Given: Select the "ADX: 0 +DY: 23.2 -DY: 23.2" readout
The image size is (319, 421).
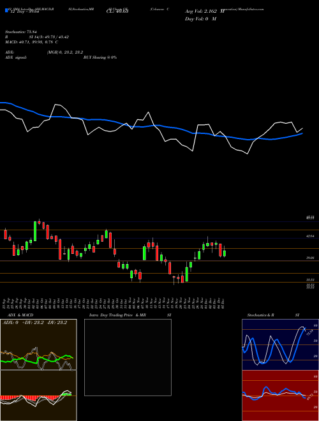Looking at the screenshot, I should 34,323.
